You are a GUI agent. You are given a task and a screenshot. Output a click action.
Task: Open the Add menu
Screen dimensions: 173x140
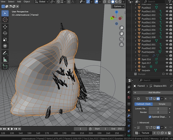tap(19, 2)
